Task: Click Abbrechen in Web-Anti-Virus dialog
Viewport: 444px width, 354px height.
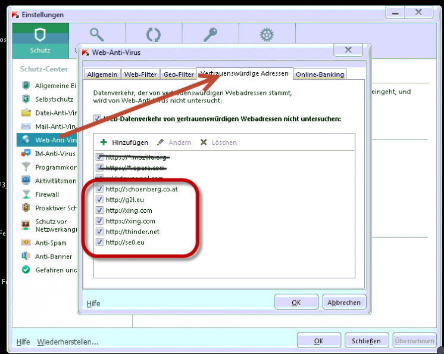Action: point(344,302)
